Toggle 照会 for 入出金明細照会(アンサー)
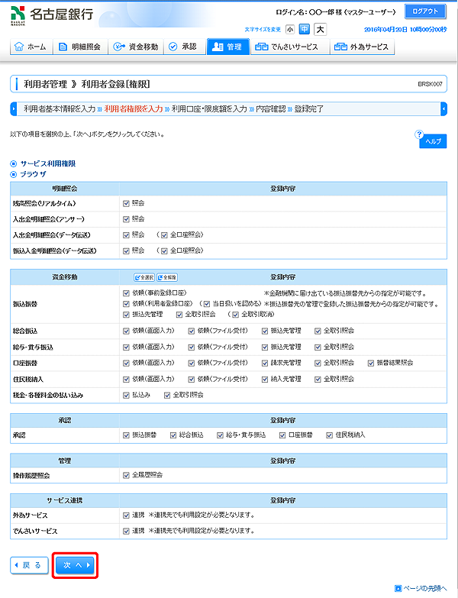 [126, 219]
